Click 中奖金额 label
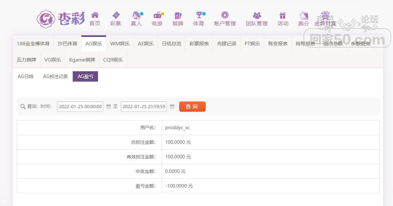The height and width of the screenshot is (206, 393). tap(146, 171)
